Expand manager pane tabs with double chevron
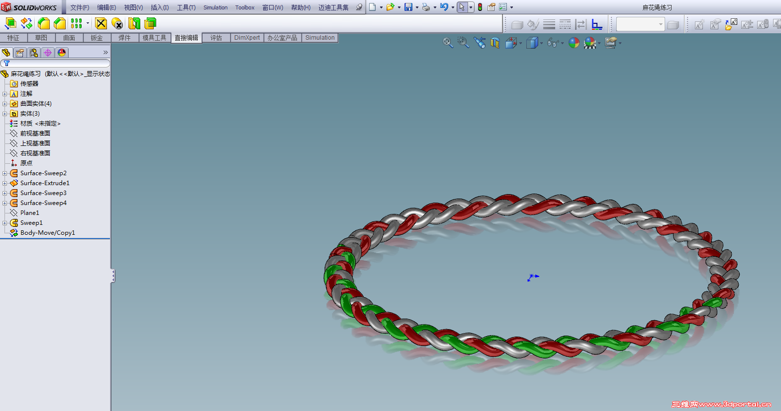The image size is (781, 411). click(105, 53)
